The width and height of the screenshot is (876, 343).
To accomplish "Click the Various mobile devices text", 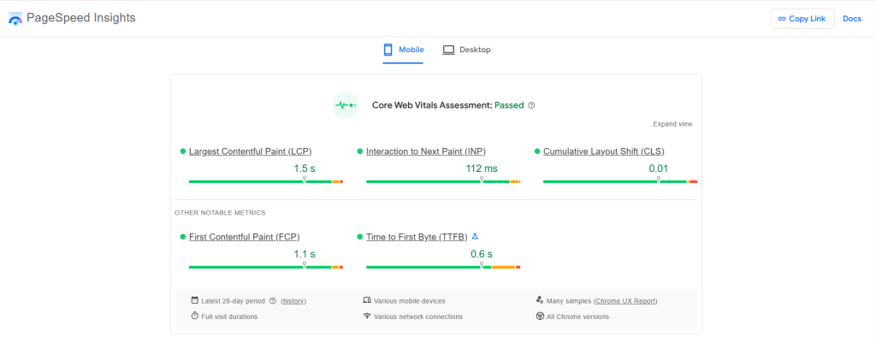I will click(x=410, y=301).
